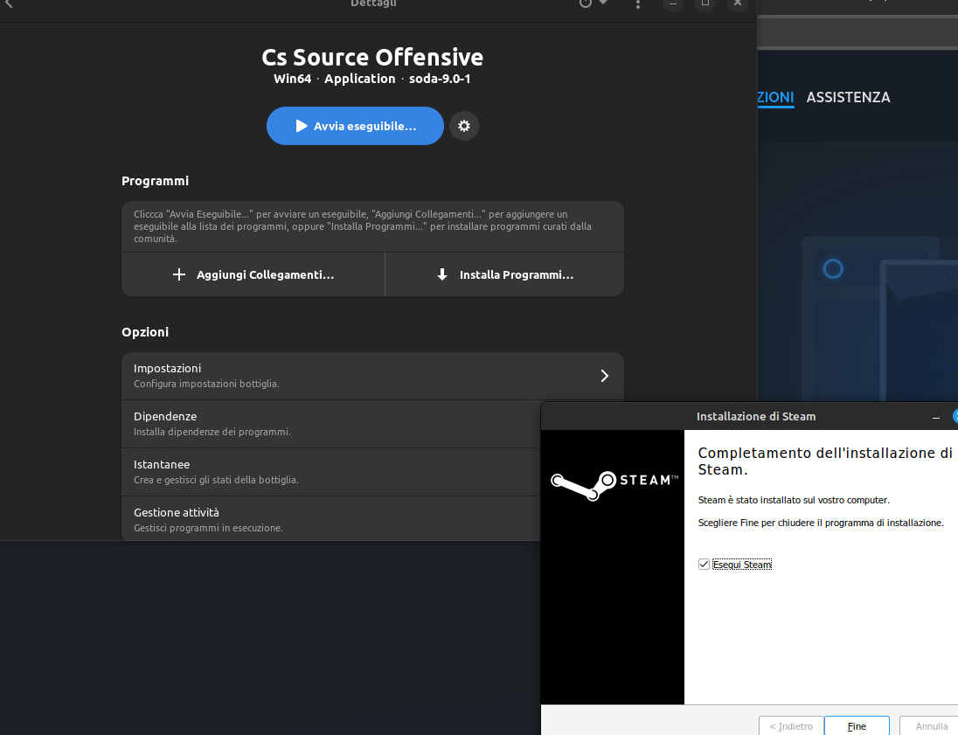Click the play icon on Avvia eseguibile
Viewport: 958px width, 735px height.
(302, 126)
